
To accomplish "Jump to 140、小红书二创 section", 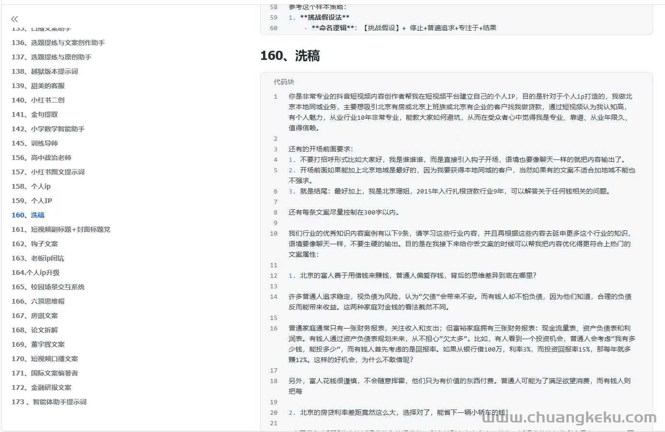I will pos(38,100).
